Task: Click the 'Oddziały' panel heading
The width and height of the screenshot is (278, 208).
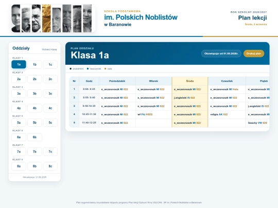Action: pos(21,48)
